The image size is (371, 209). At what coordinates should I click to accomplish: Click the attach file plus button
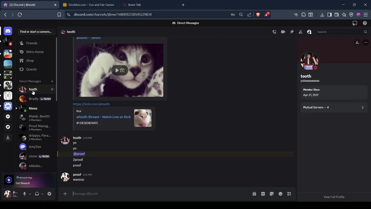click(65, 194)
